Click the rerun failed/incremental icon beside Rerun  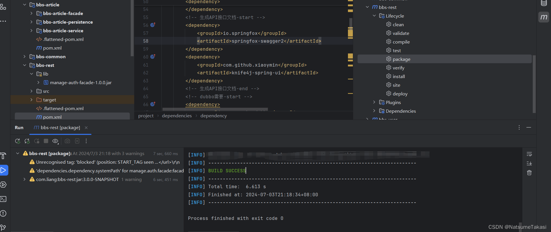point(27,141)
